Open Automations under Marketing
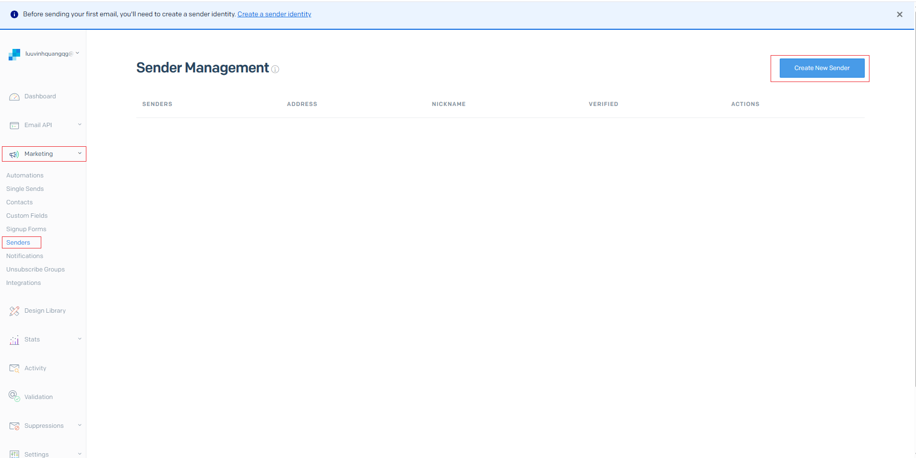This screenshot has height=458, width=916. pos(25,176)
